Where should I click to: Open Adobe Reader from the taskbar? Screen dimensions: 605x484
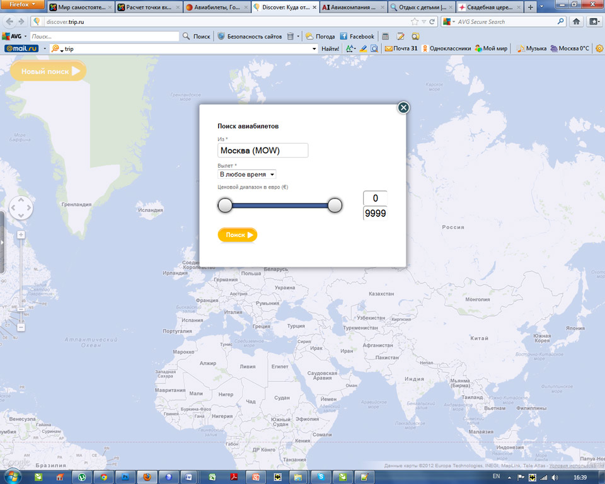click(x=234, y=477)
